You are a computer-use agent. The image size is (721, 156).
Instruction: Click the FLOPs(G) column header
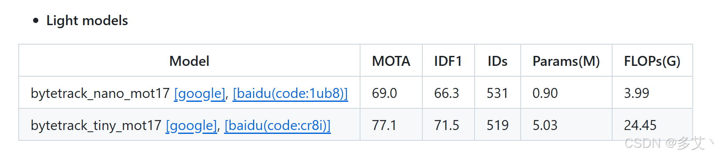pos(652,61)
